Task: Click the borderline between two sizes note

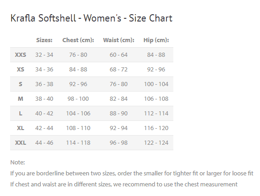Action: 132,173
